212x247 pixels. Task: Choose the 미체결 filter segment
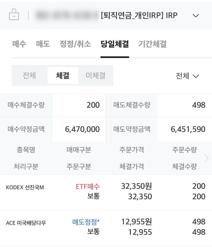point(95,75)
